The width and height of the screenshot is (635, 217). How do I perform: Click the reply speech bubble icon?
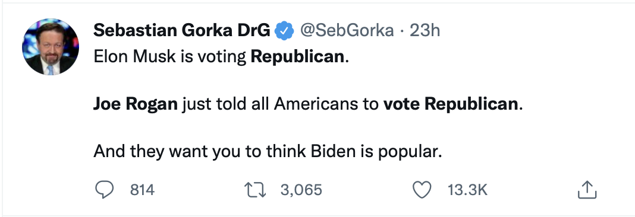104,189
